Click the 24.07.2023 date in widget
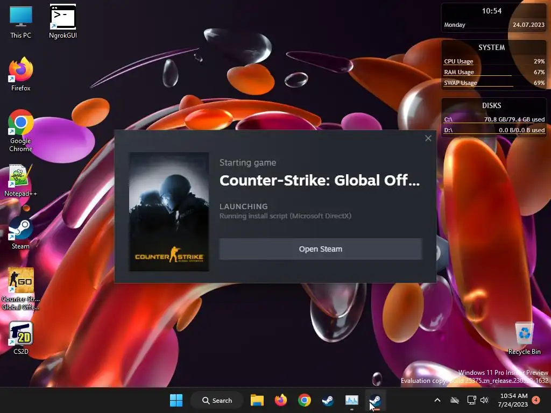Screen dimensions: 551x413 pos(528,25)
